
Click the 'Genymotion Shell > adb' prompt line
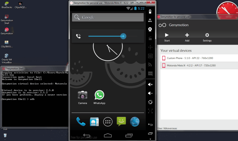point(18,99)
